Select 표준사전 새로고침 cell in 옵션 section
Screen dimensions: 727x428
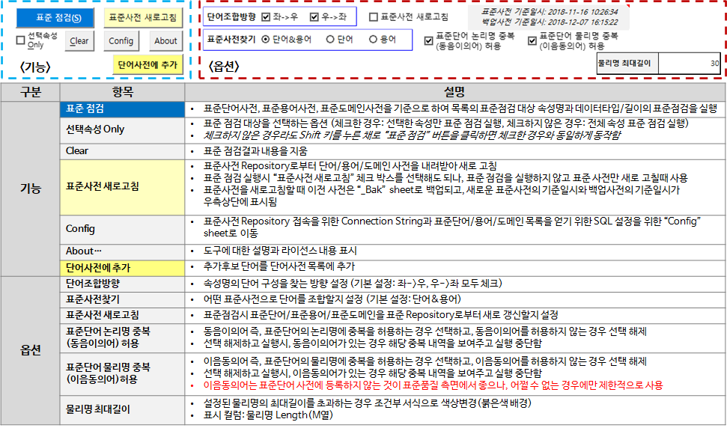tap(122, 316)
